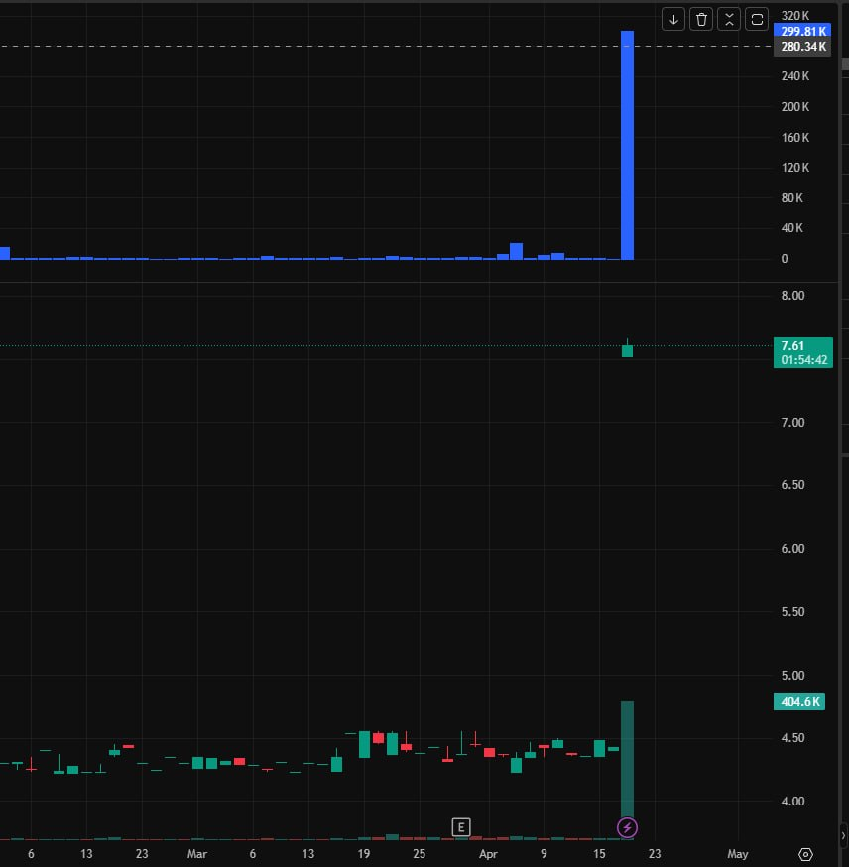The image size is (849, 867).
Task: Open the purple lightning bolt event marker
Action: click(x=627, y=827)
